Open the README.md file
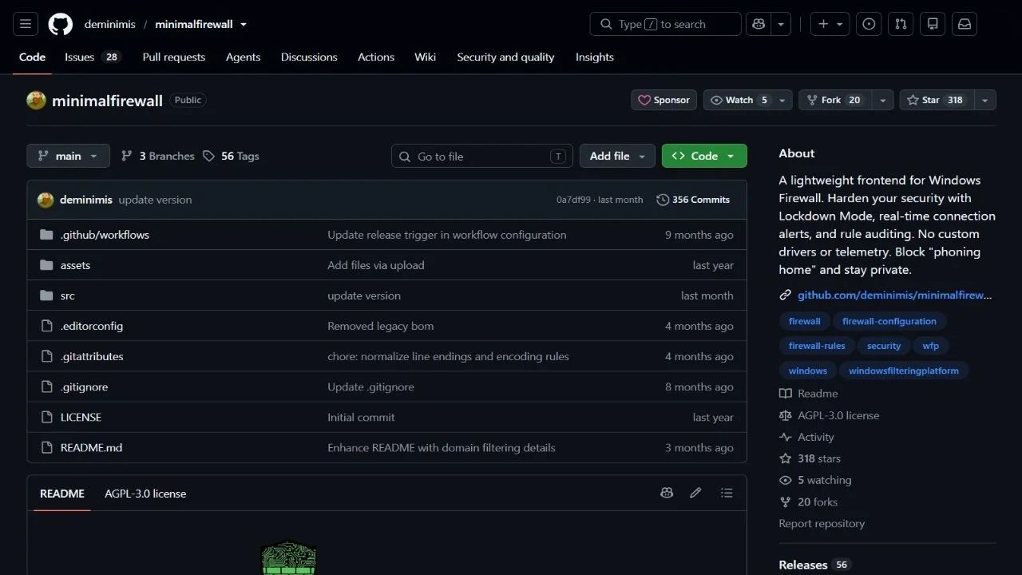Image resolution: width=1022 pixels, height=575 pixels. pyautogui.click(x=91, y=447)
